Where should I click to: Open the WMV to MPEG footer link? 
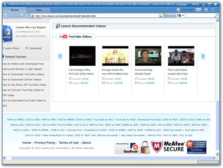(15, 120)
